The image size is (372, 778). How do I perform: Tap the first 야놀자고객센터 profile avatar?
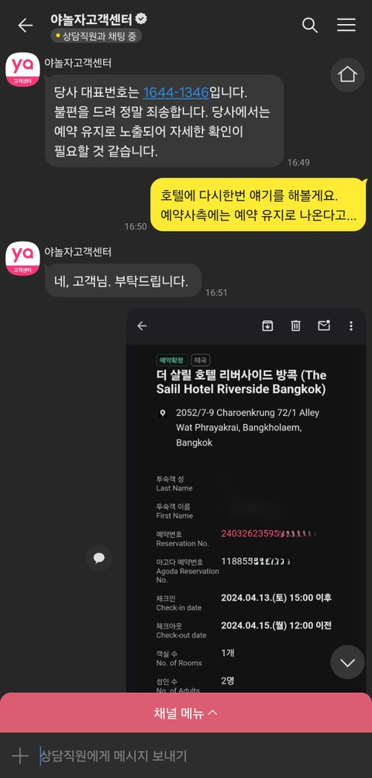[22, 70]
